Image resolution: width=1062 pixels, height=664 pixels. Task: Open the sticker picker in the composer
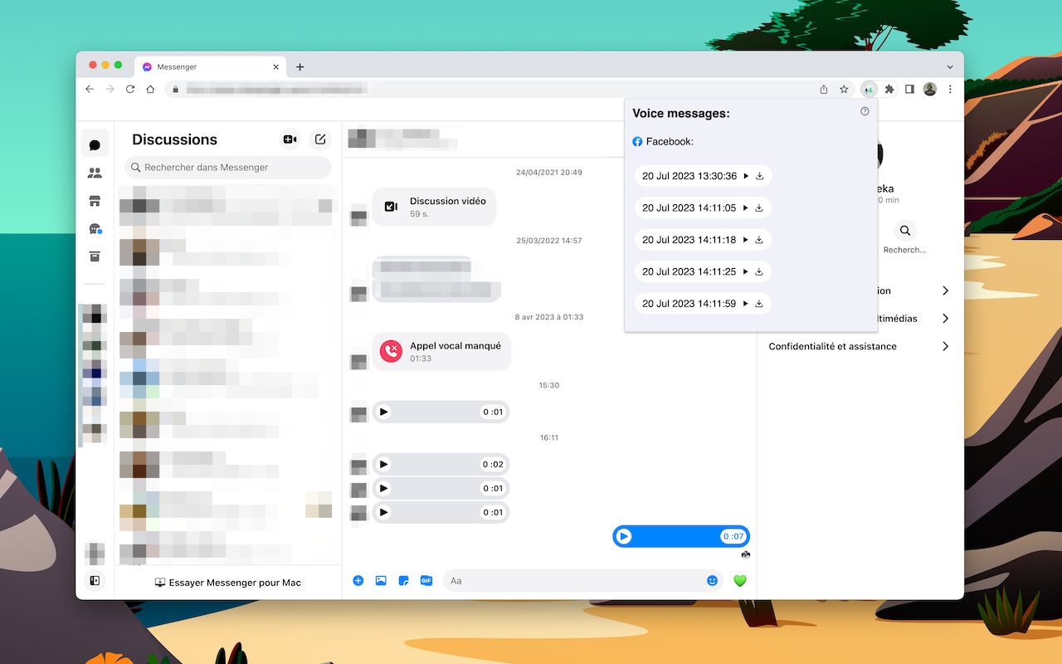pos(403,580)
